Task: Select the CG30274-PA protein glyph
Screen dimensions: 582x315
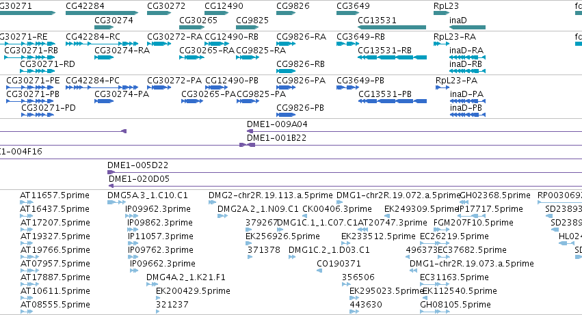Action: coord(104,101)
